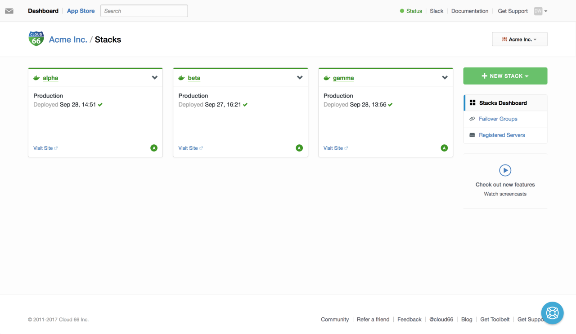The height and width of the screenshot is (334, 576).
Task: Select Failover Groups in sidebar
Action: [498, 119]
